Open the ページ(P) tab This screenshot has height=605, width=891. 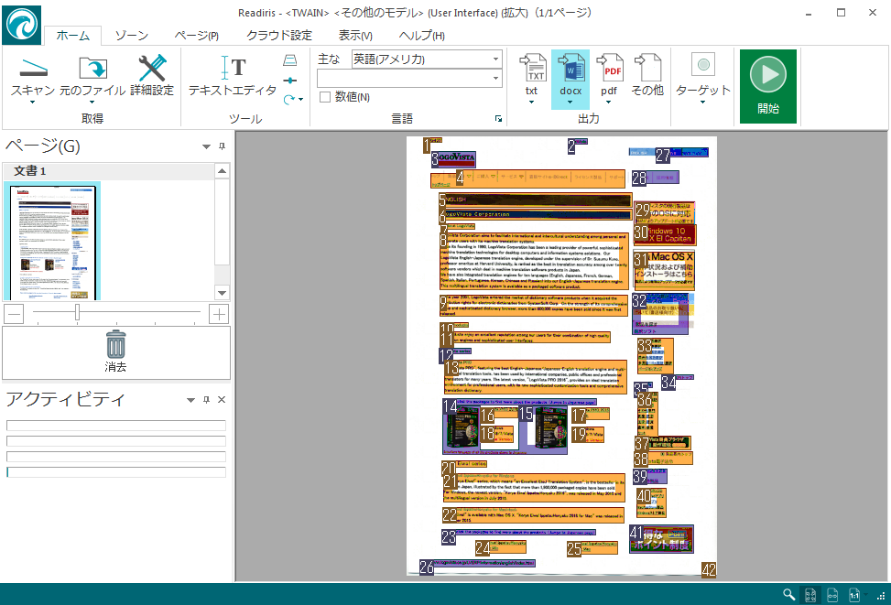click(196, 35)
